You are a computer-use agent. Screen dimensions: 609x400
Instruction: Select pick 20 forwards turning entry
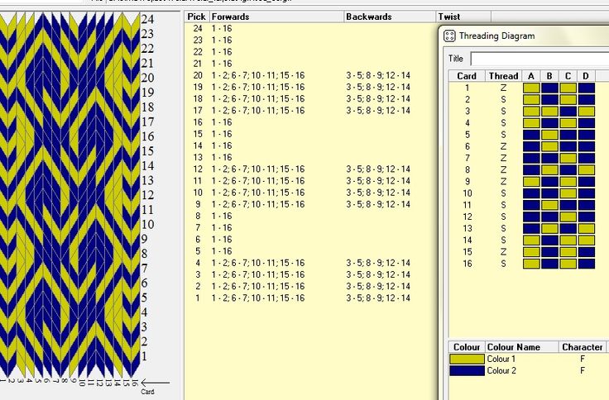pyautogui.click(x=258, y=75)
